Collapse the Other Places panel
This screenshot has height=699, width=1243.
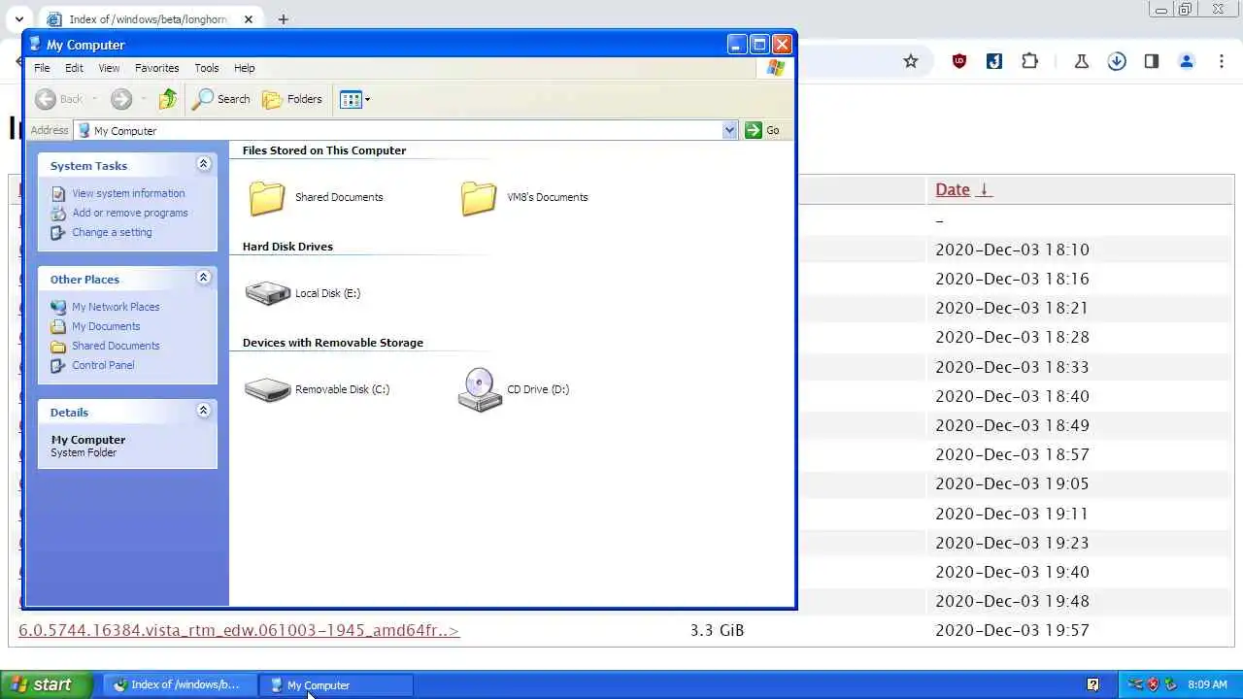[x=203, y=278]
